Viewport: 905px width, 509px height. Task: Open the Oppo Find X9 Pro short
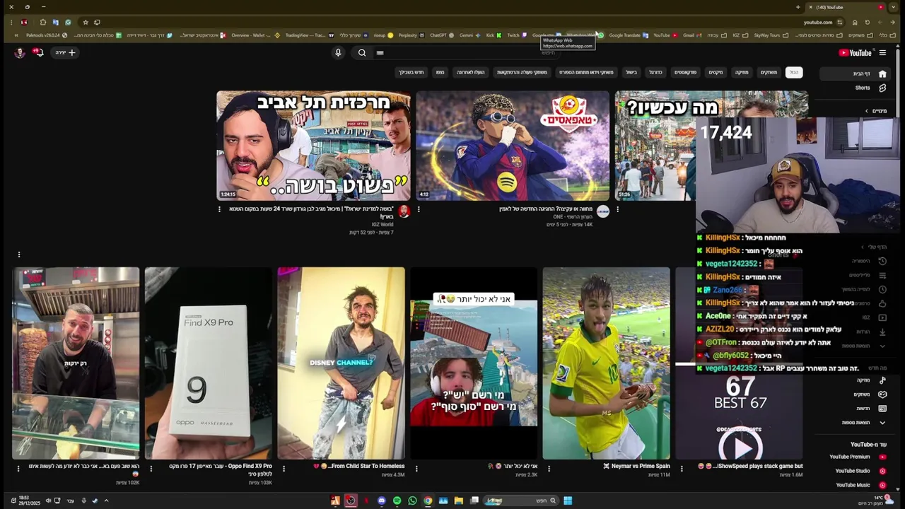[209, 363]
